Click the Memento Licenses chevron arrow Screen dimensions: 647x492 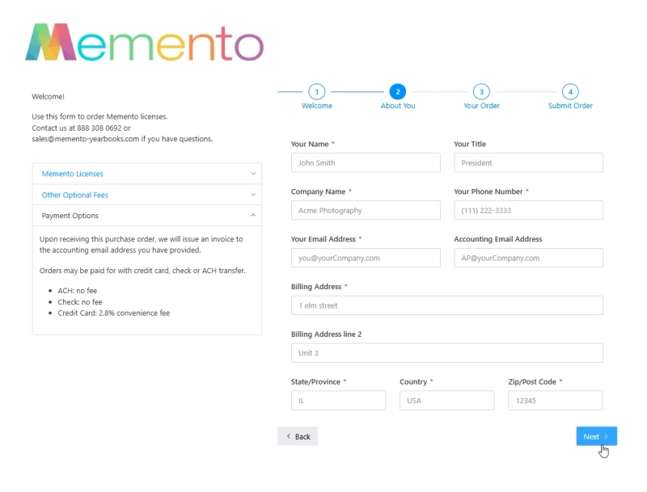[x=253, y=174]
